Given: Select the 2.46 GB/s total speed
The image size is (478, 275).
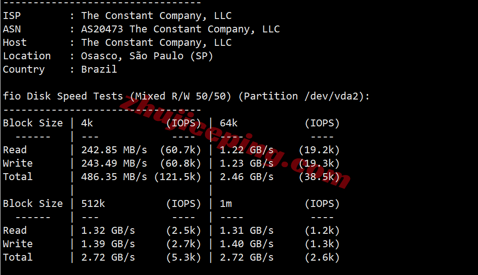Looking at the screenshot, I should (x=247, y=177).
